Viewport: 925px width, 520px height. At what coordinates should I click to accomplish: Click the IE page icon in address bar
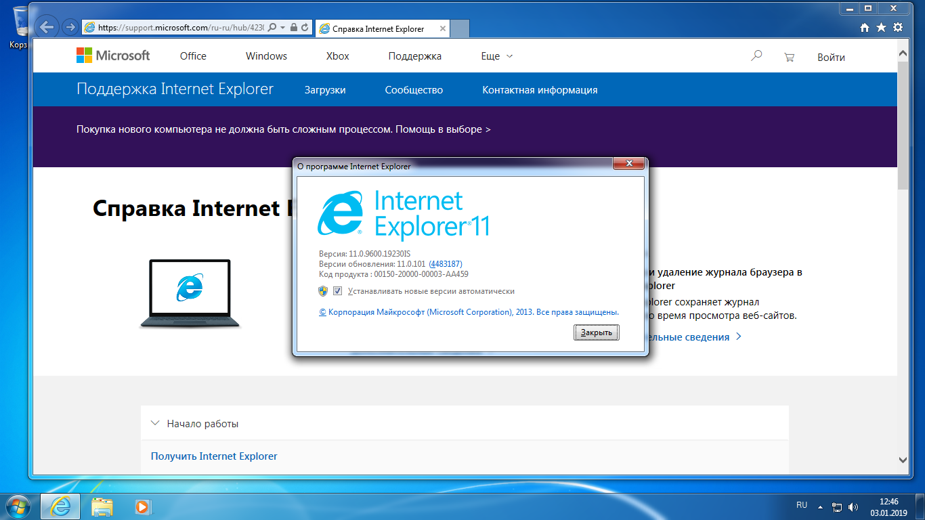pyautogui.click(x=89, y=28)
